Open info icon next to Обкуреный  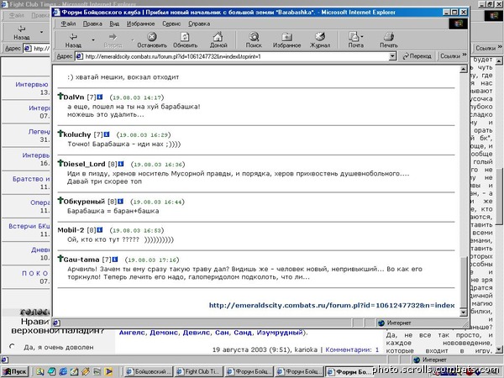point(120,202)
